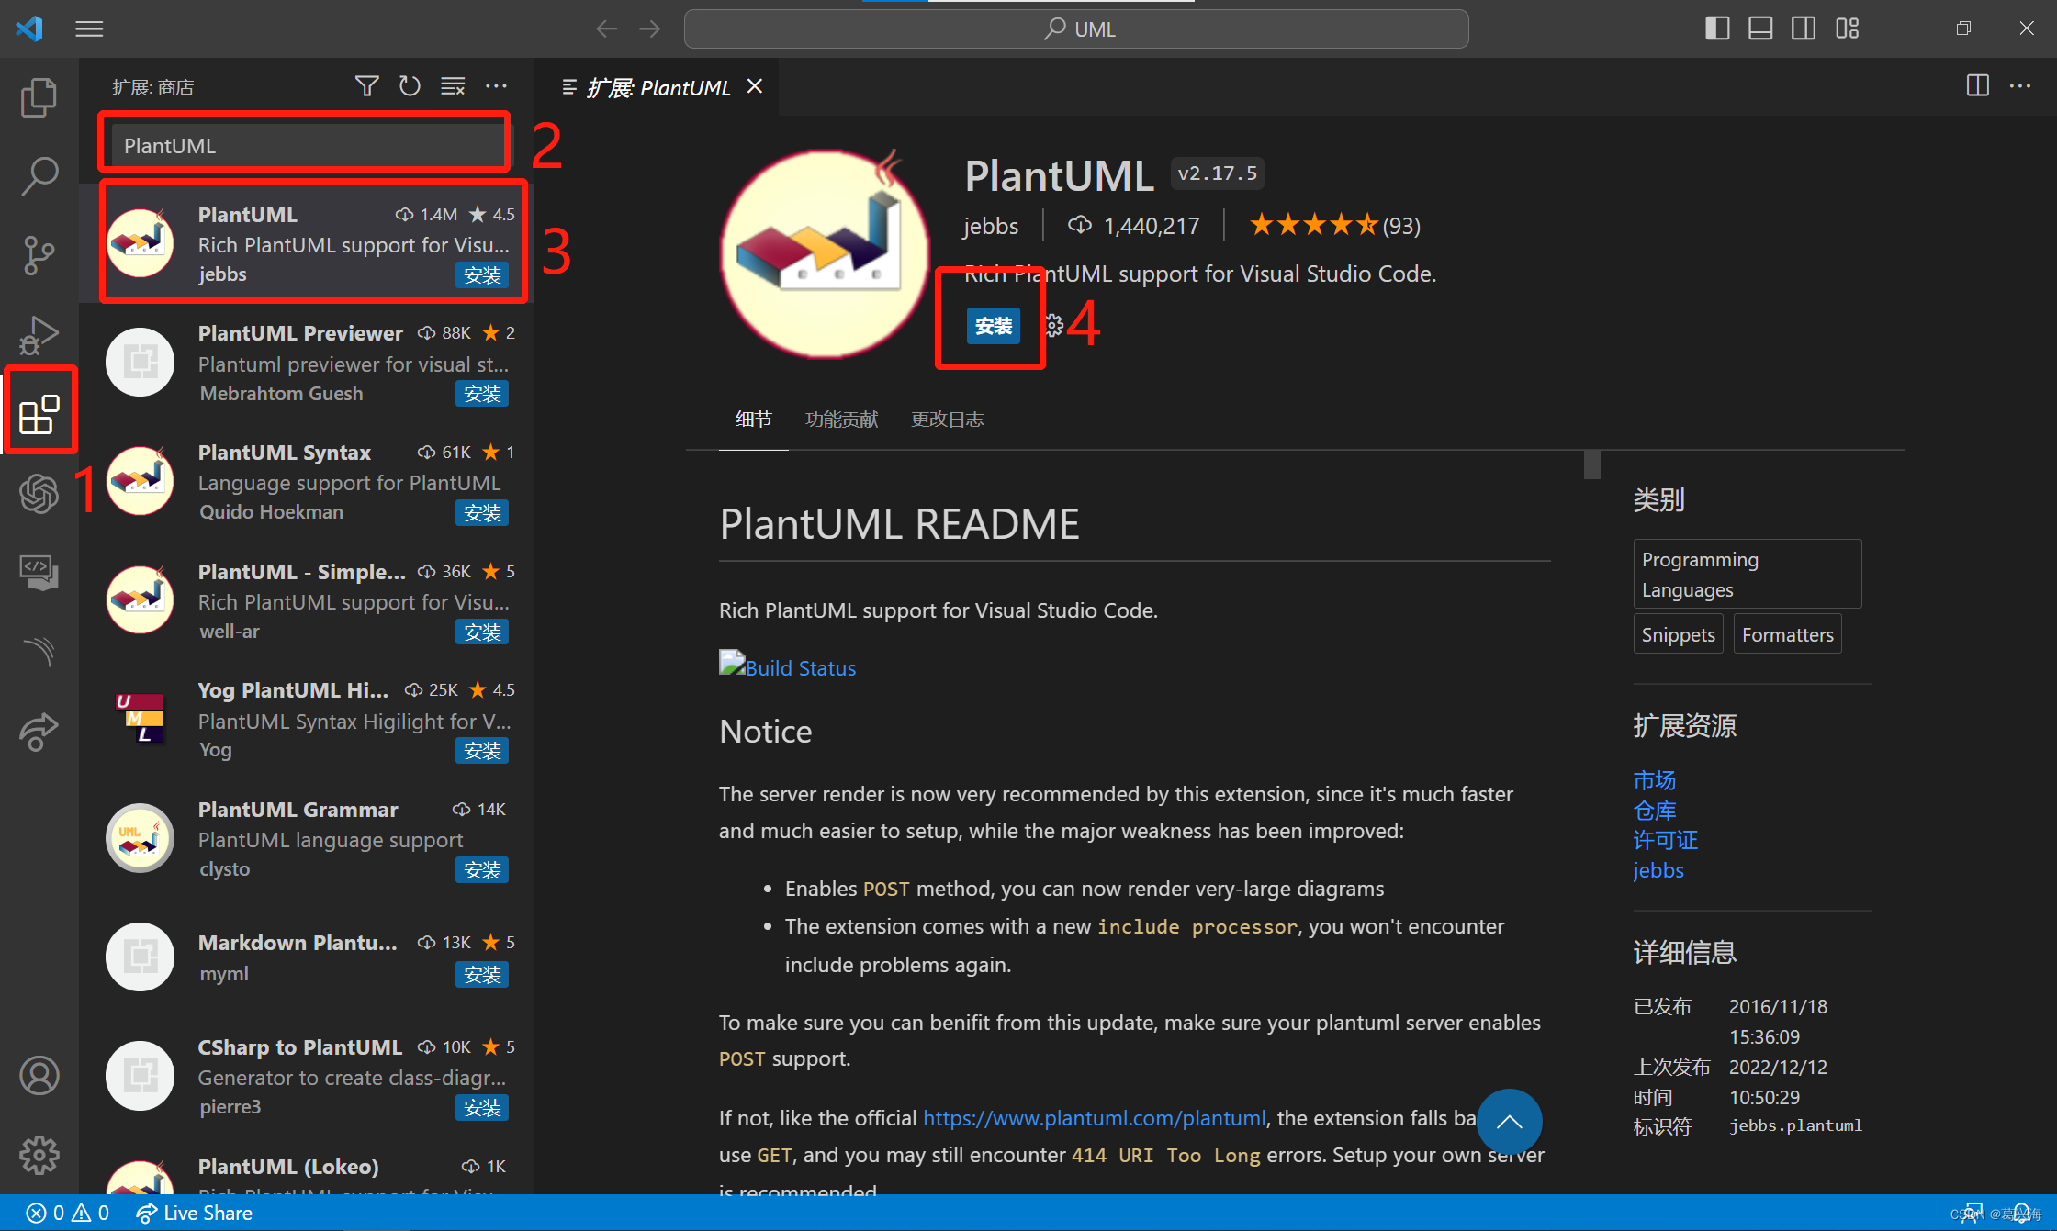Click the scroll-to-top arrow button
The image size is (2057, 1231).
[x=1509, y=1122]
